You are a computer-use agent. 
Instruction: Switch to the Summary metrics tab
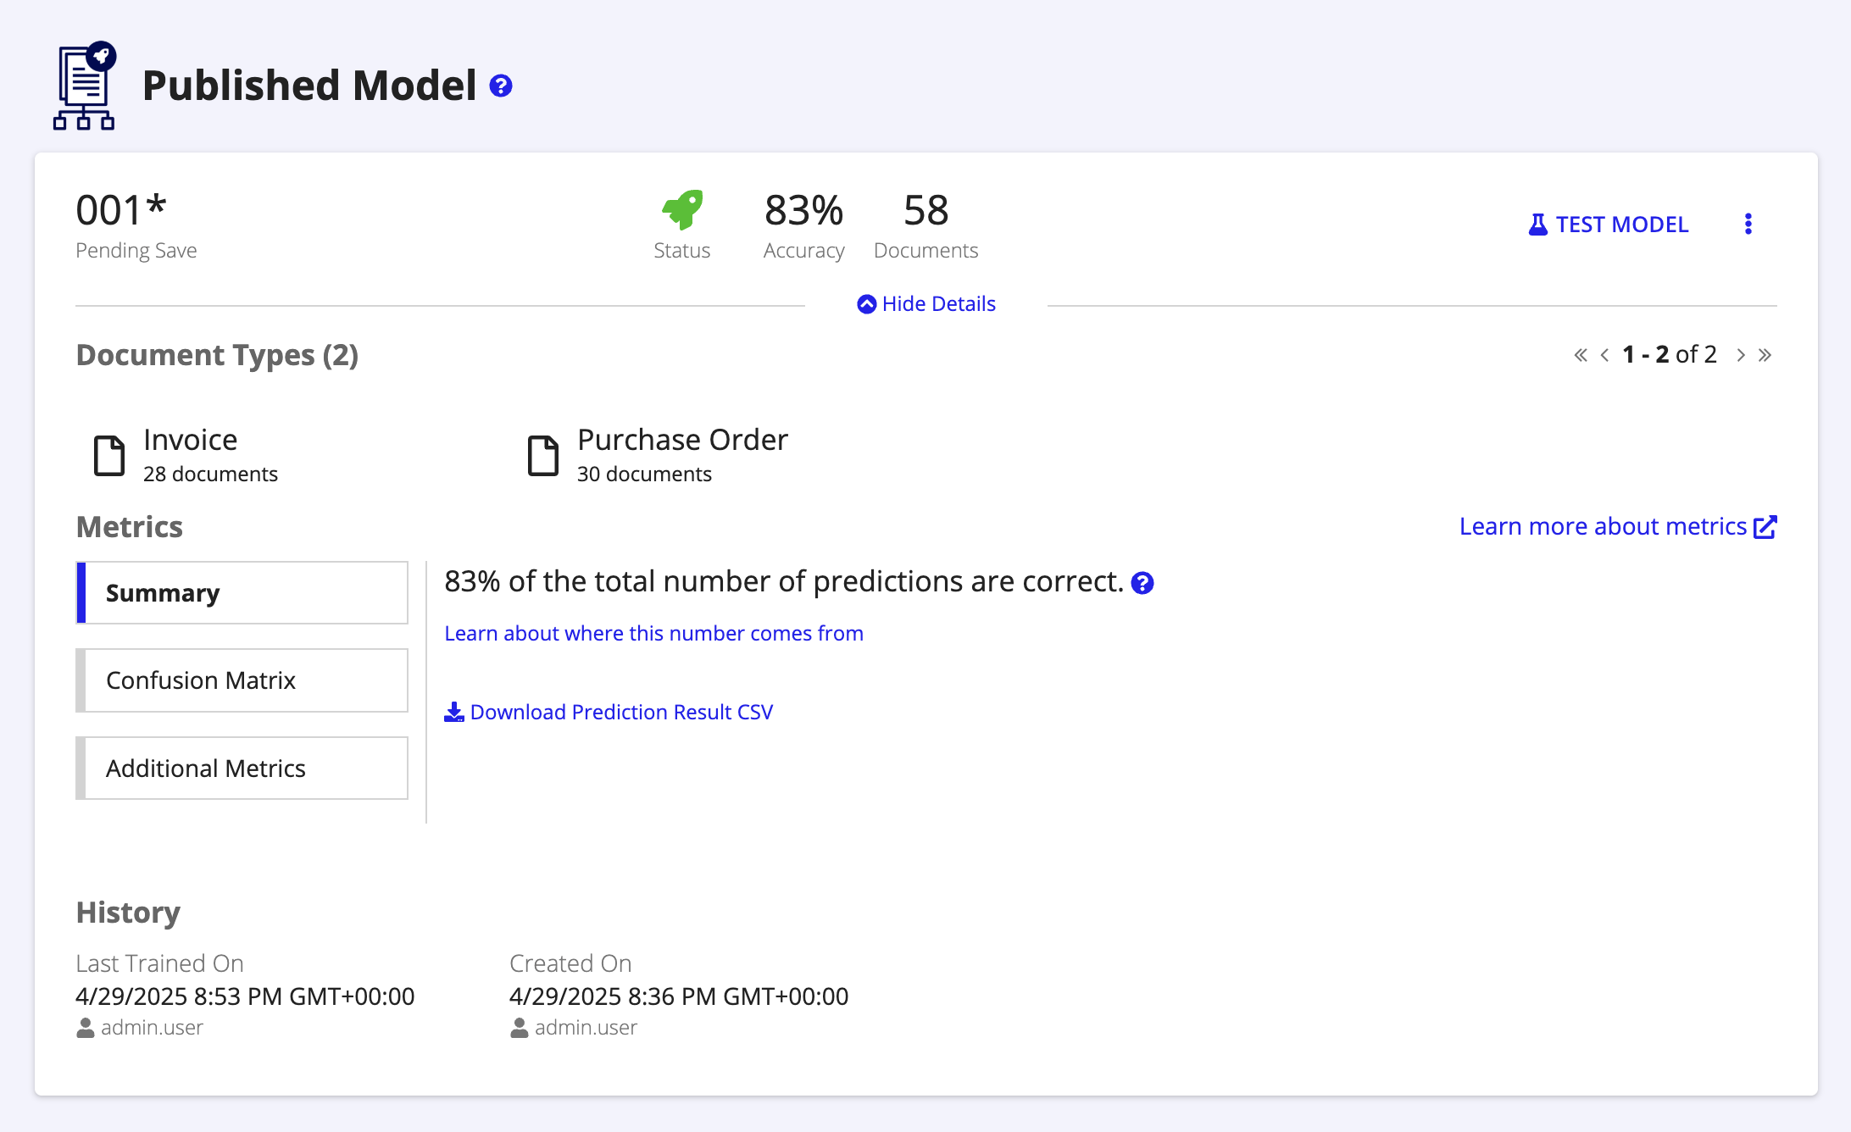tap(242, 593)
